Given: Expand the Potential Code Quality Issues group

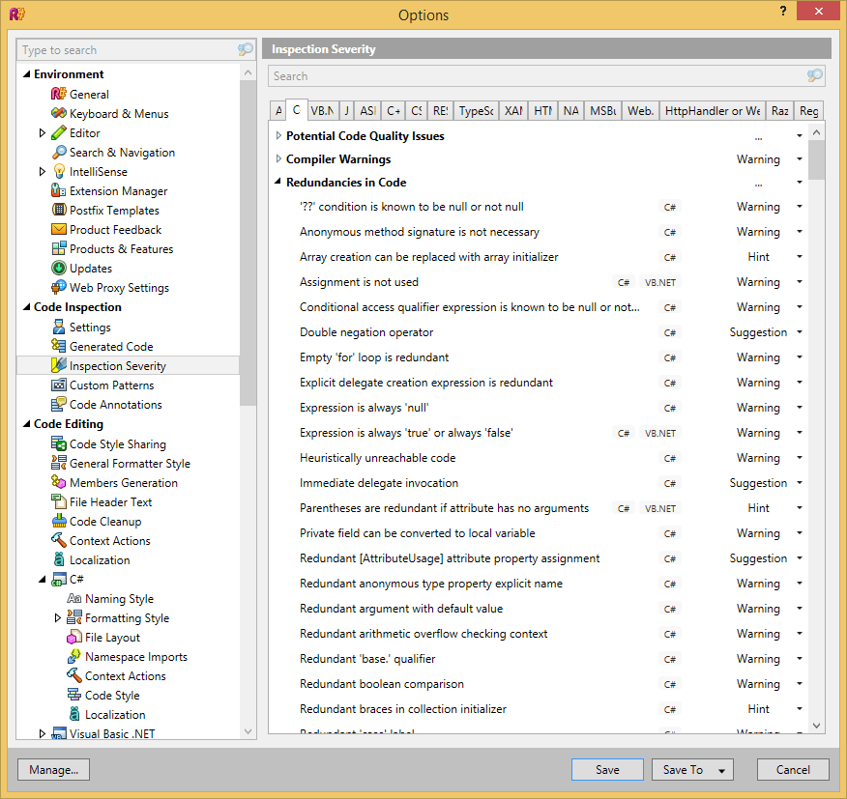Looking at the screenshot, I should point(278,136).
